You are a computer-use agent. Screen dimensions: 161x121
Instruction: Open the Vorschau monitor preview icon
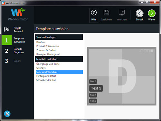coord(122,13)
